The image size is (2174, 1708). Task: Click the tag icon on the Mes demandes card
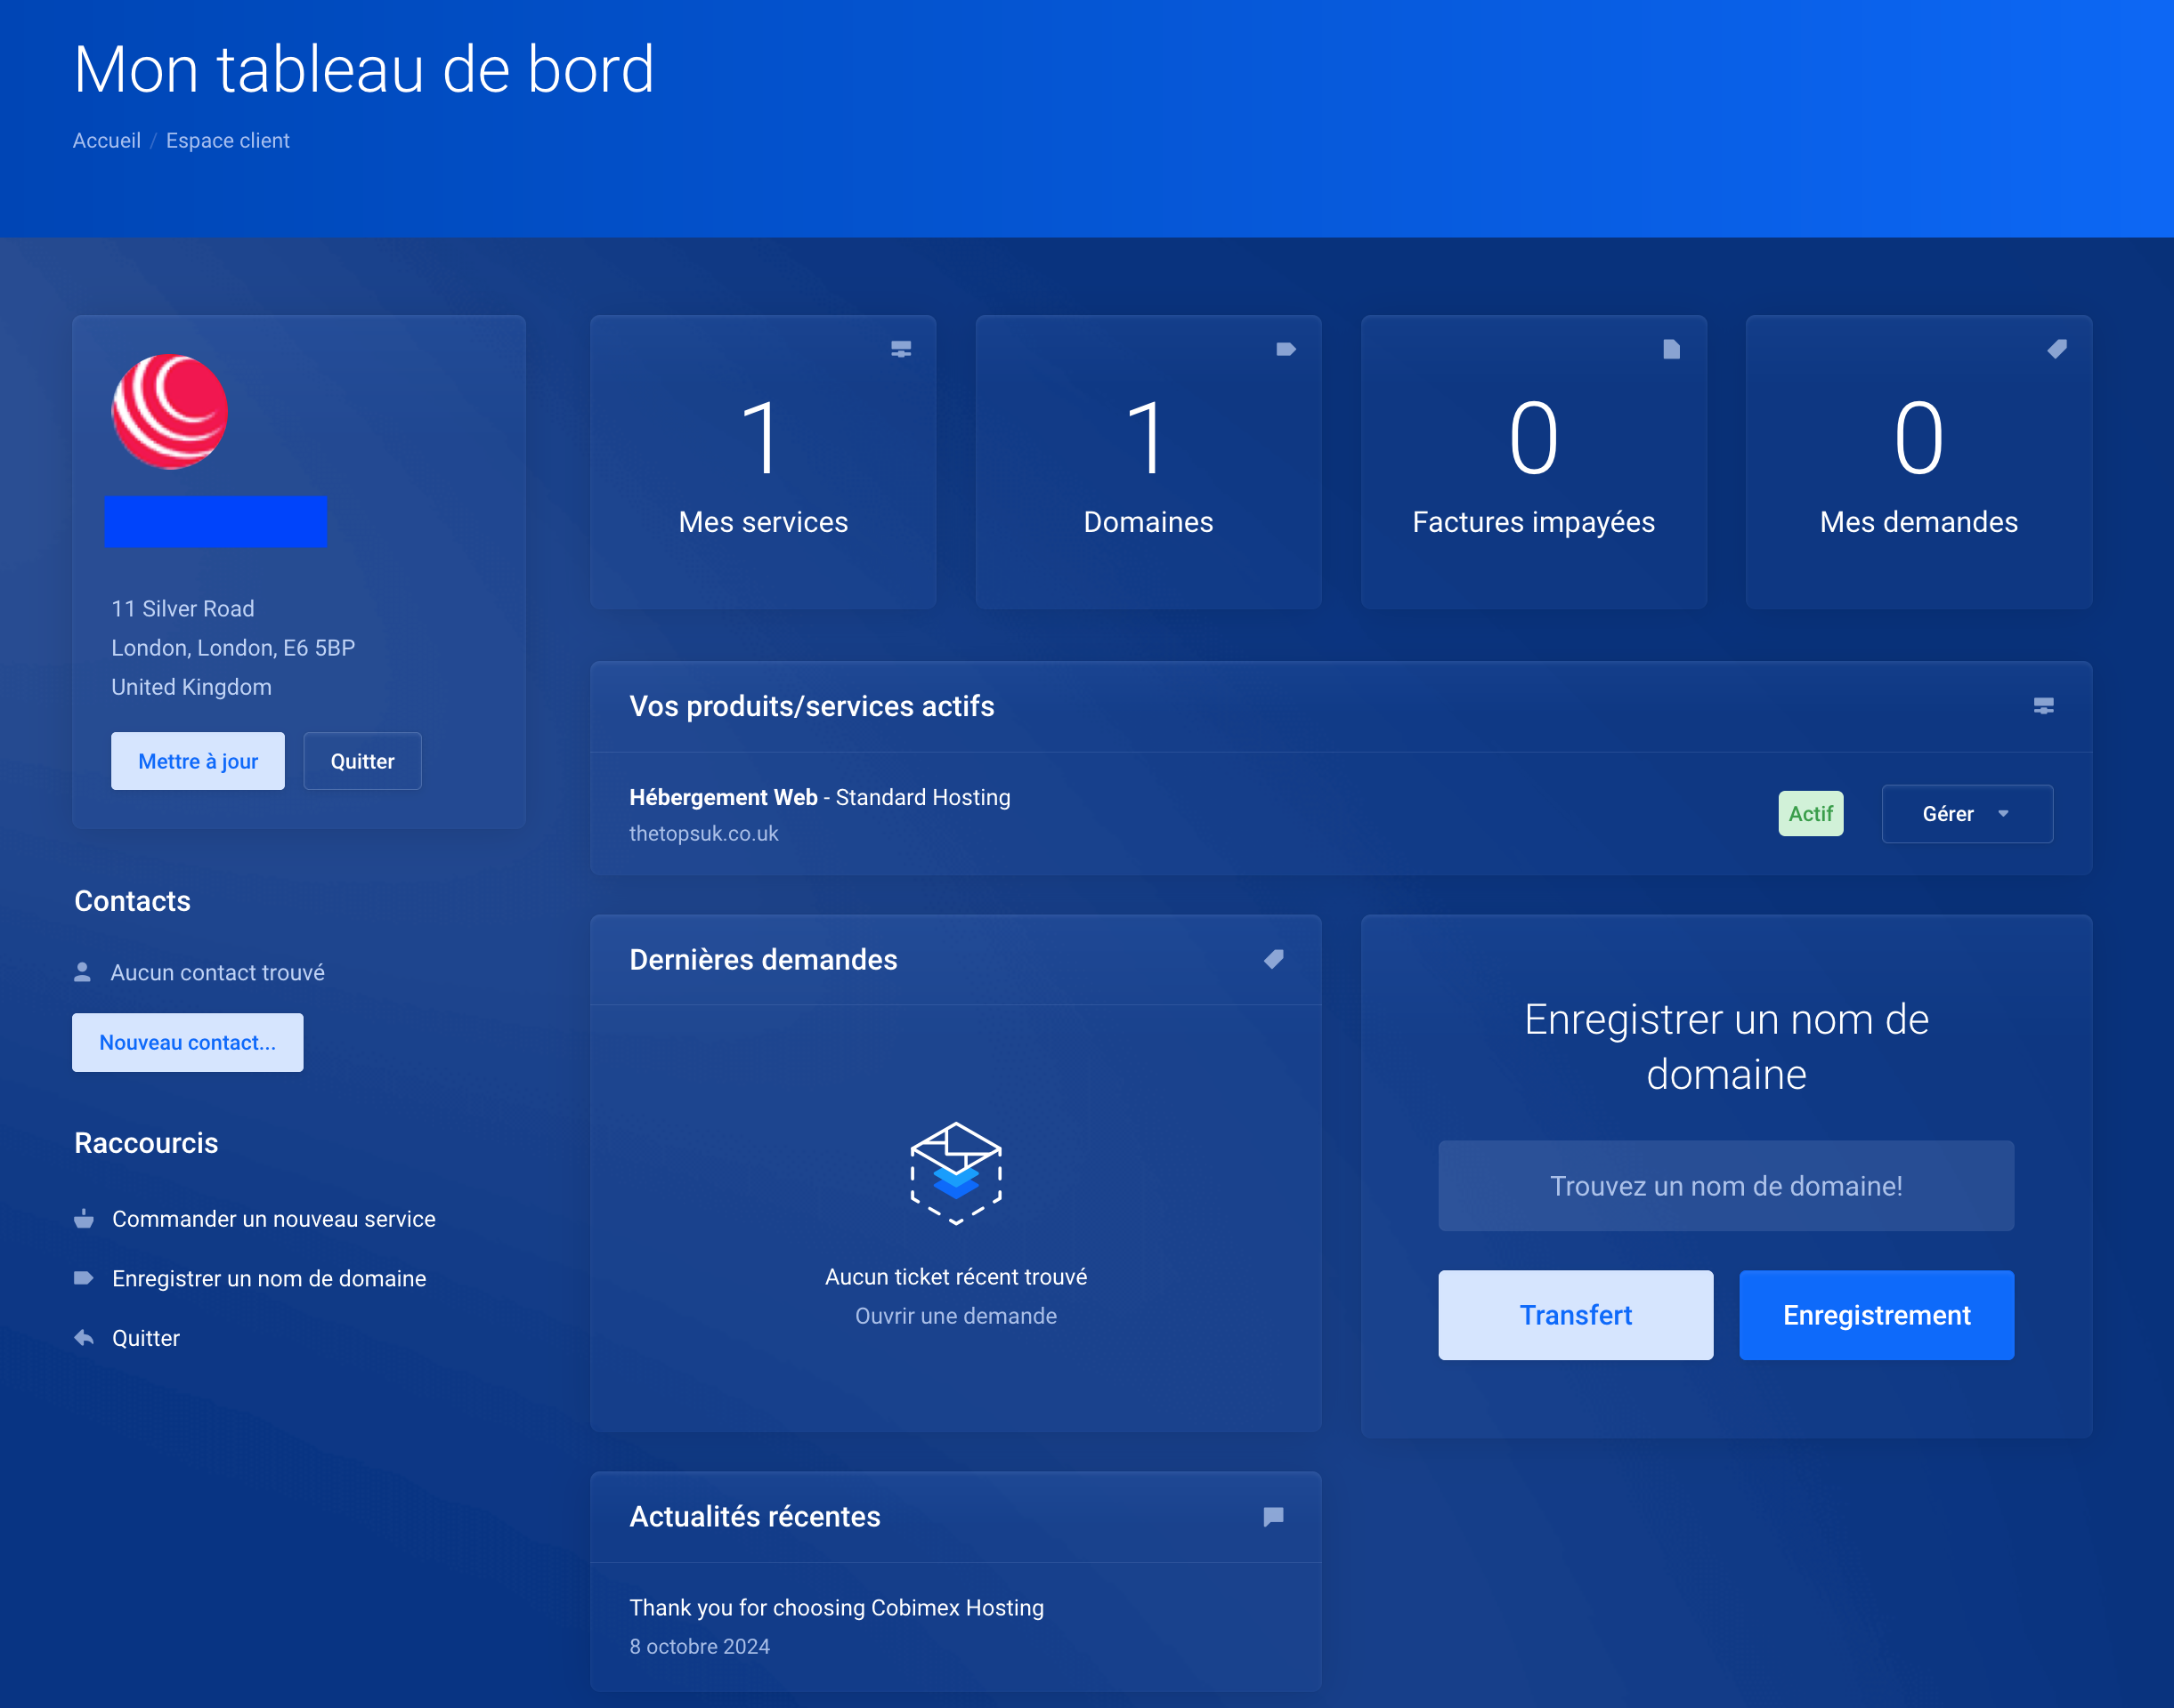coord(2056,349)
